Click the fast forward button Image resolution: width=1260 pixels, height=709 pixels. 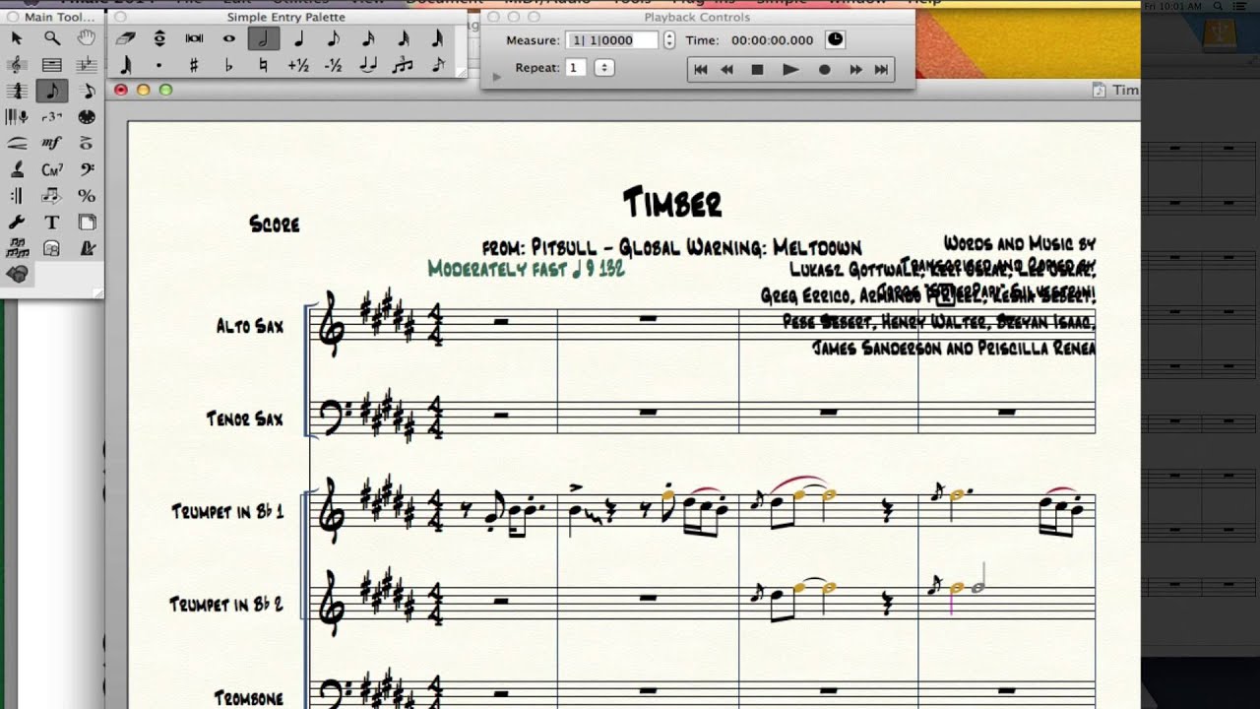855,70
